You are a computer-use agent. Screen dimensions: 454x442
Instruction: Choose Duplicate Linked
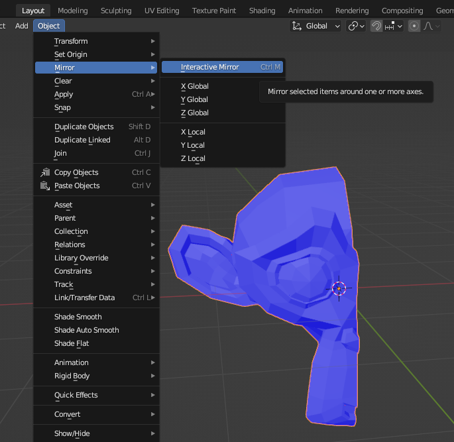(96, 140)
